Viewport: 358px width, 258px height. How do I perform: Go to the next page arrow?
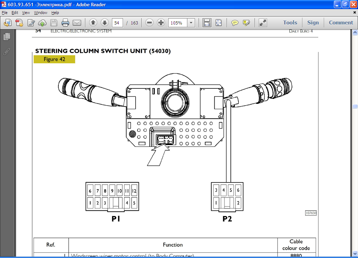[x=105, y=23]
